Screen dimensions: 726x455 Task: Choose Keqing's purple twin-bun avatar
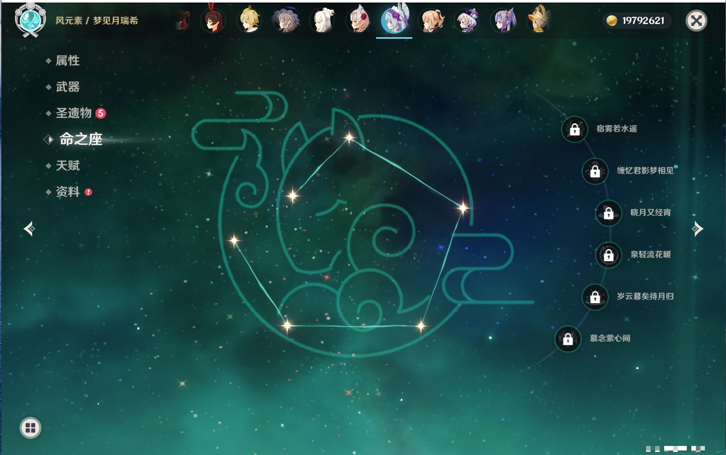pyautogui.click(x=504, y=20)
